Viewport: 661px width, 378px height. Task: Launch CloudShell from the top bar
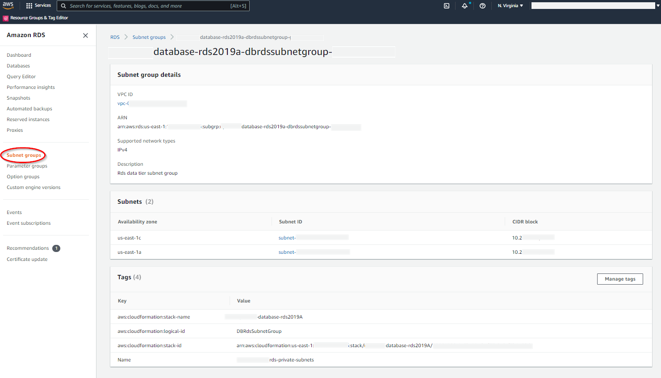point(447,5)
